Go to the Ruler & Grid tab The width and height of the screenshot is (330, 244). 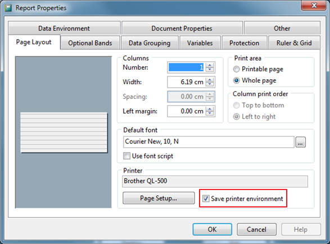pyautogui.click(x=294, y=43)
